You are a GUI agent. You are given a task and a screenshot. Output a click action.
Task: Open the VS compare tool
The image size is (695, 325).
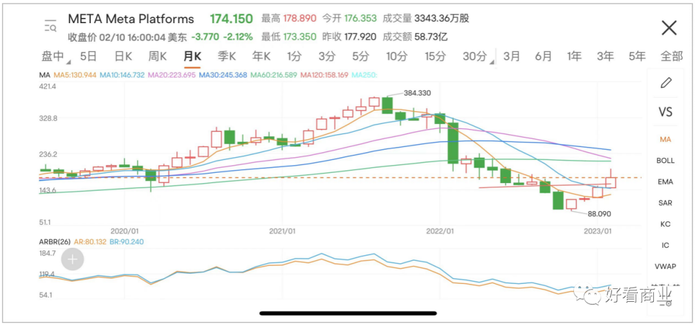(x=665, y=112)
